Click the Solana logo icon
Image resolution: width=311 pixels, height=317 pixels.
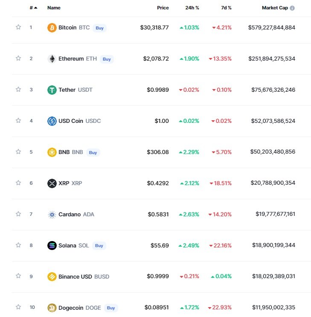click(52, 246)
